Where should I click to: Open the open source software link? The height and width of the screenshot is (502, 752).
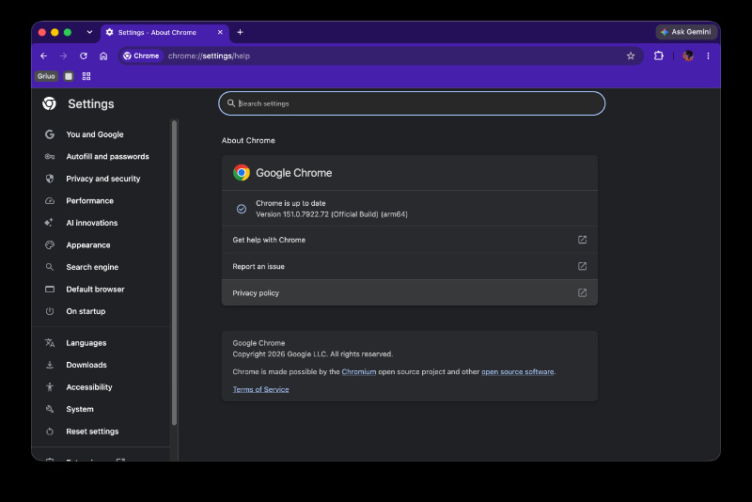point(518,371)
